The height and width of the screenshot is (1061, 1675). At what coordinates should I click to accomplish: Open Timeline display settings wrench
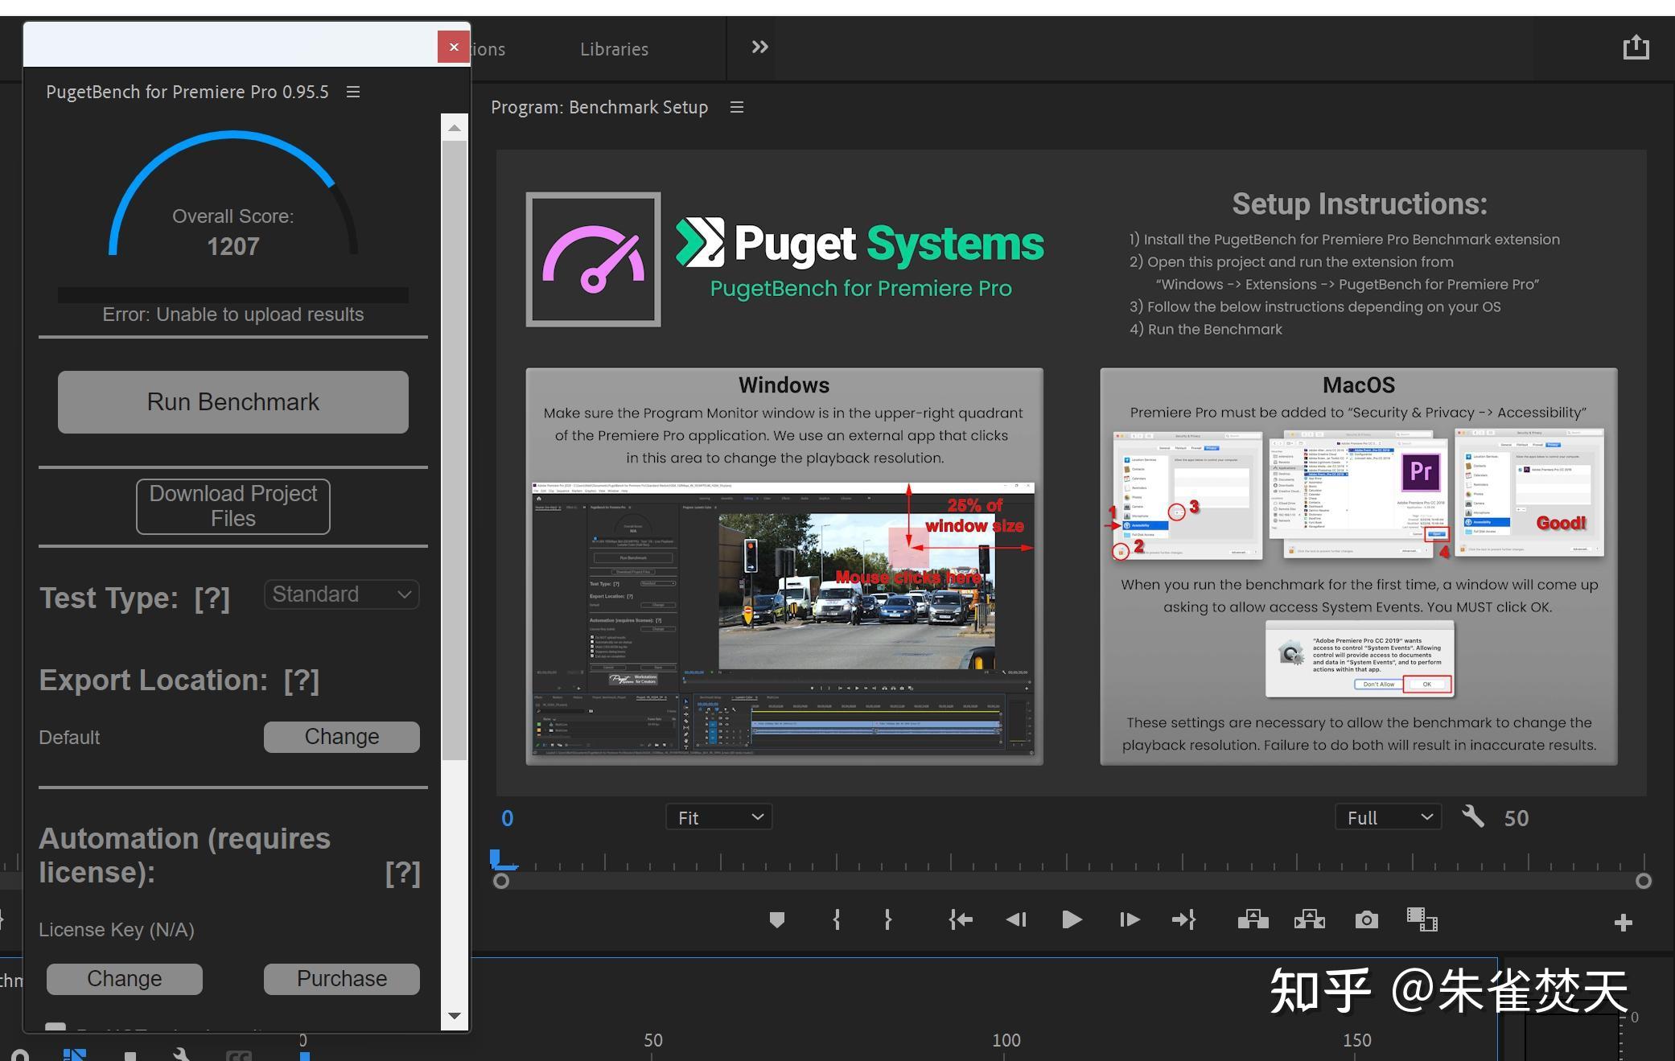point(181,1053)
